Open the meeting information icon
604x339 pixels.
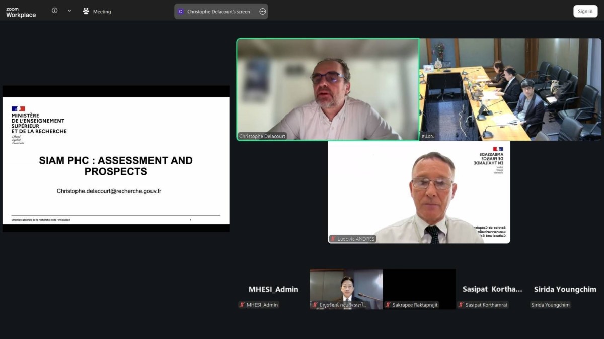[x=54, y=11]
